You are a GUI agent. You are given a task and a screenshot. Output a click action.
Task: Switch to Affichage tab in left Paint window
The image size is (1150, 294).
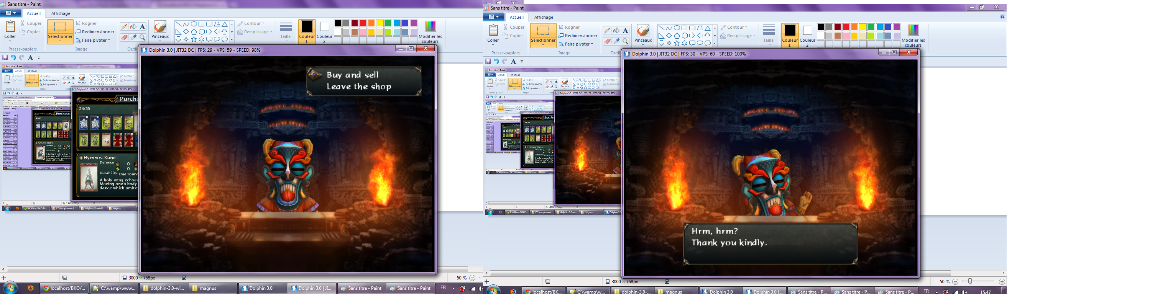[61, 13]
